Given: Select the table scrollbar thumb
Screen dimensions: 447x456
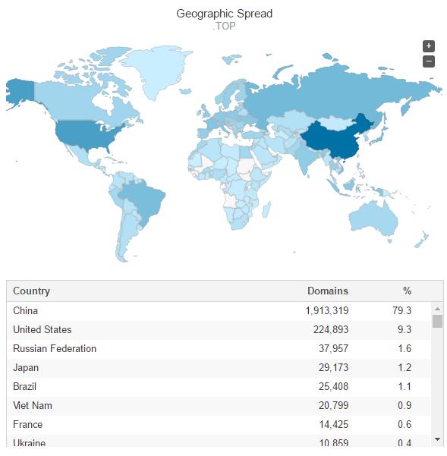Looking at the screenshot, I should [x=437, y=322].
